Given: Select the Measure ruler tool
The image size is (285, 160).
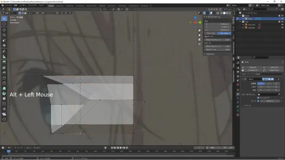Looking at the screenshot, I should click(x=4, y=56).
